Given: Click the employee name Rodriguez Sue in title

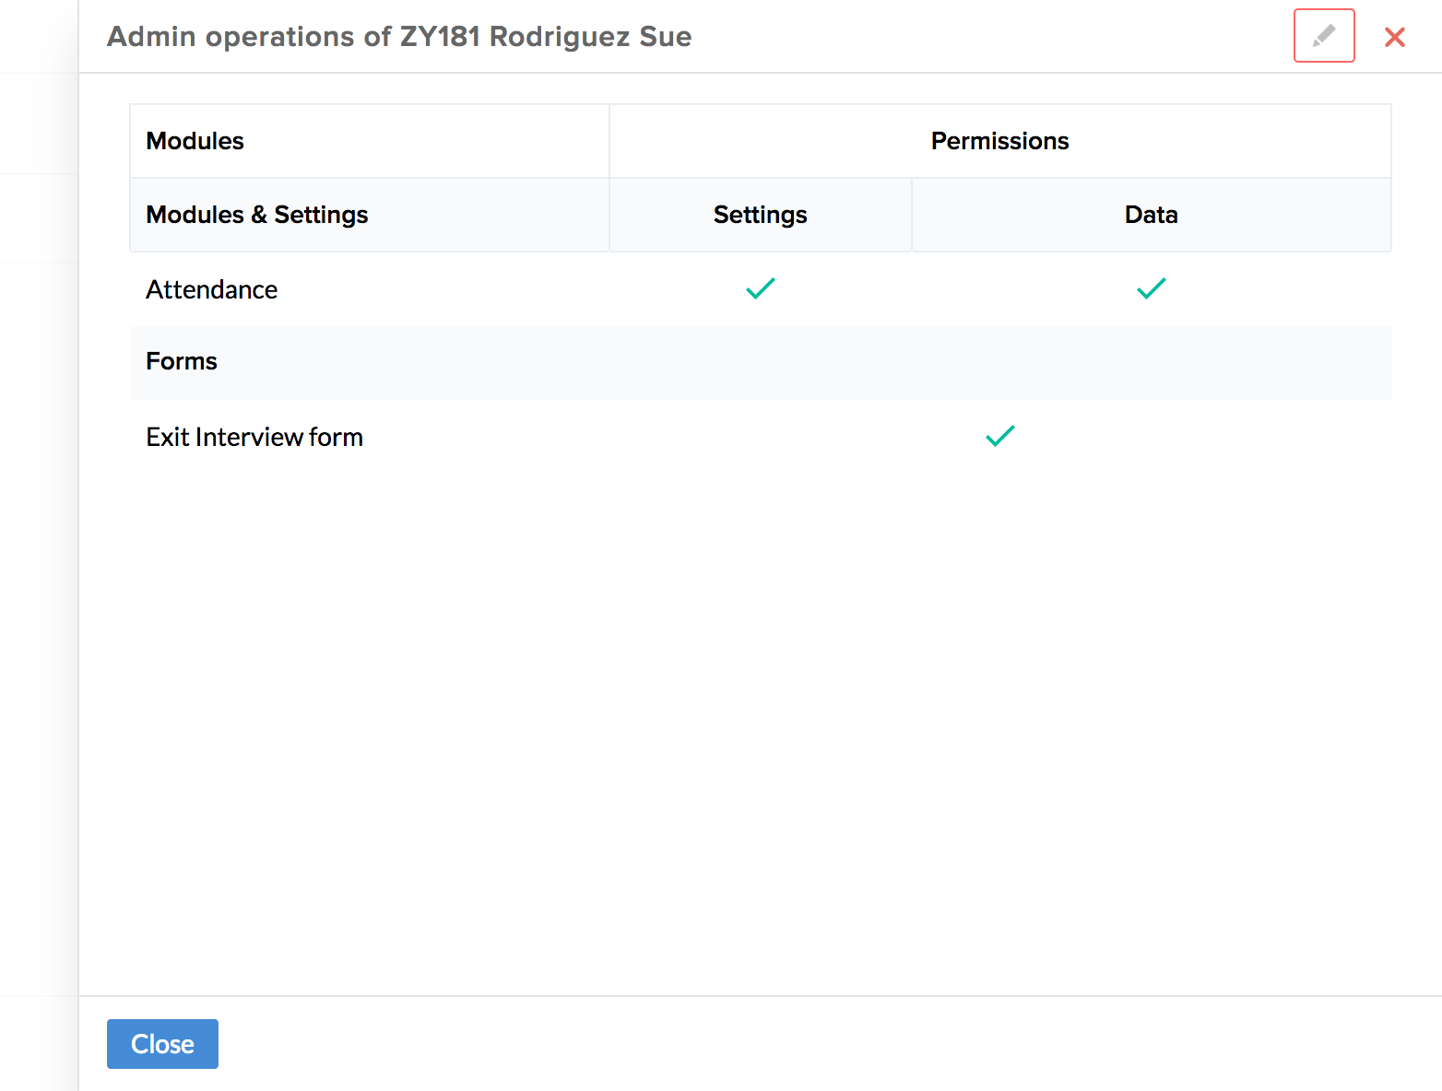Looking at the screenshot, I should [590, 37].
